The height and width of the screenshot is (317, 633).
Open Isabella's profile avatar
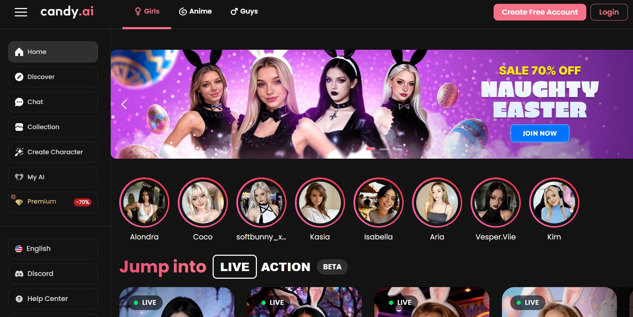pos(379,203)
